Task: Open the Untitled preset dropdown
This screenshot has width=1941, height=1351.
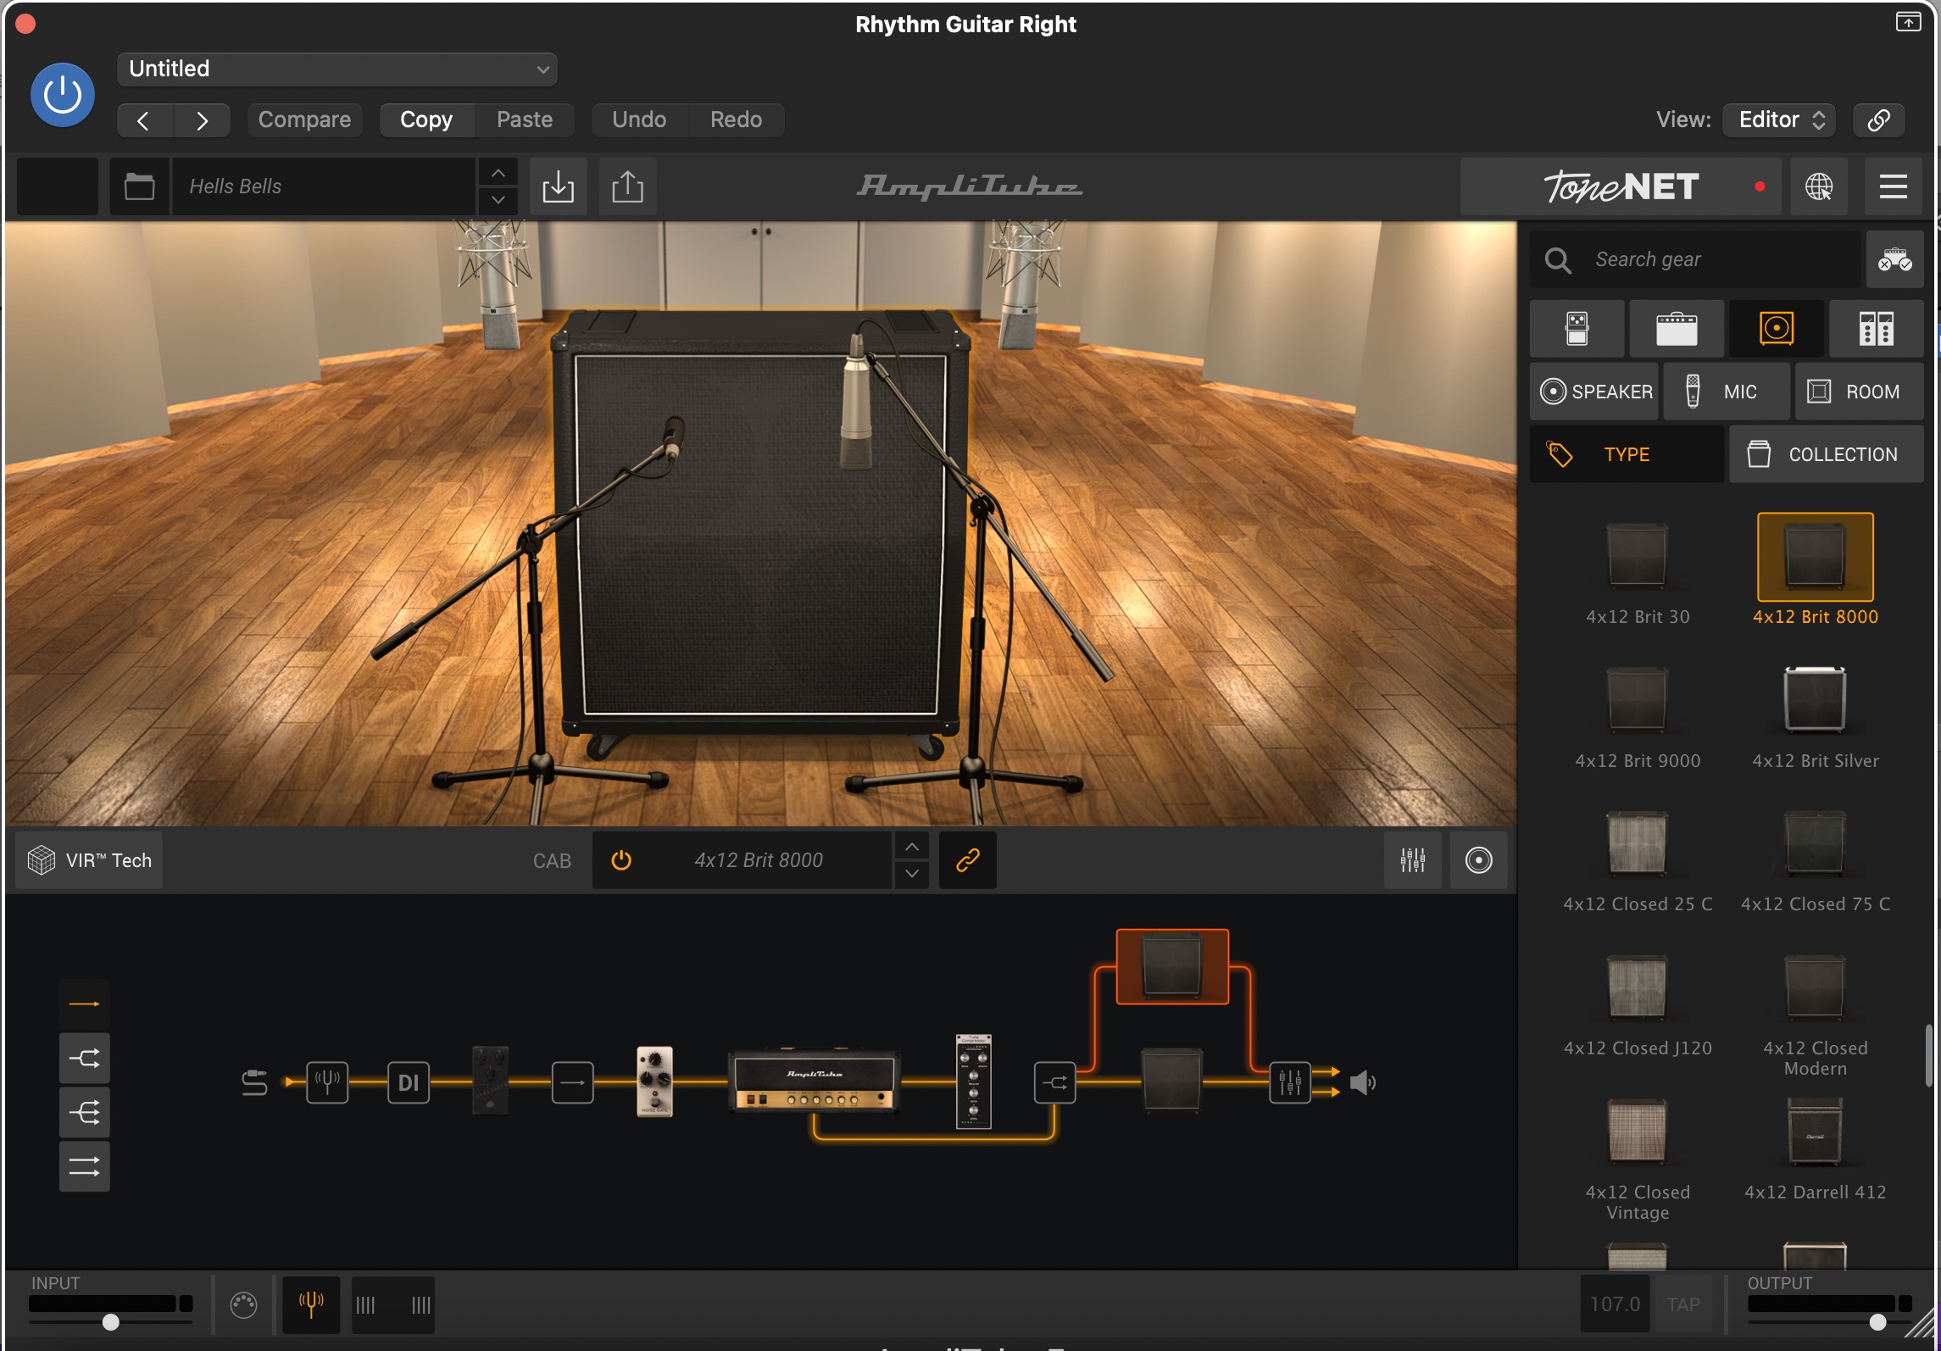Action: 337,69
